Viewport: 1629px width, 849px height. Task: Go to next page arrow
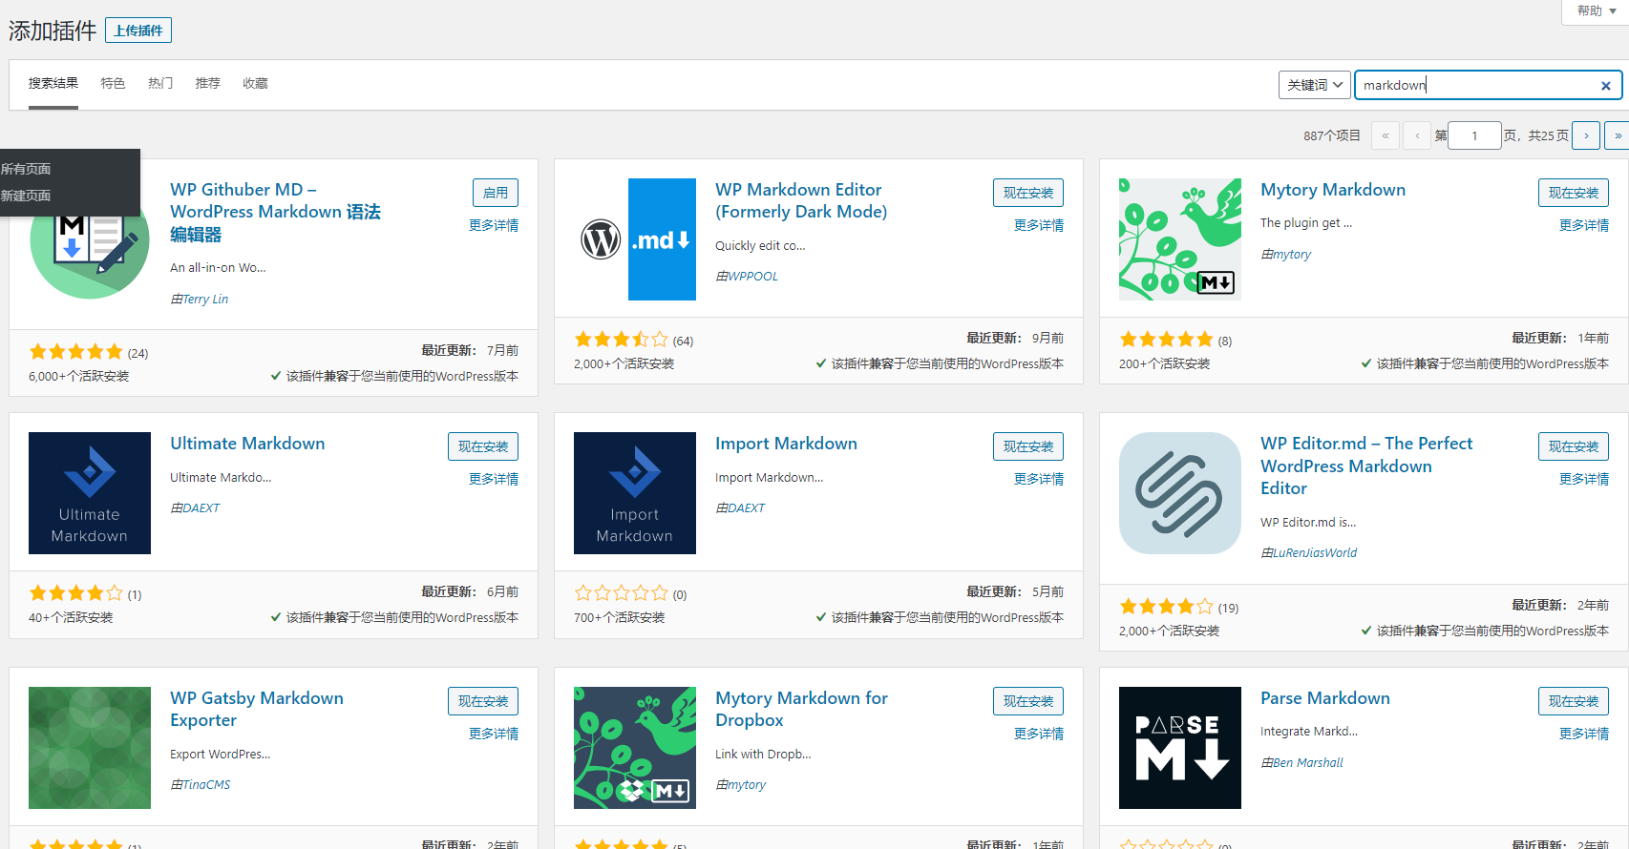coord(1586,135)
